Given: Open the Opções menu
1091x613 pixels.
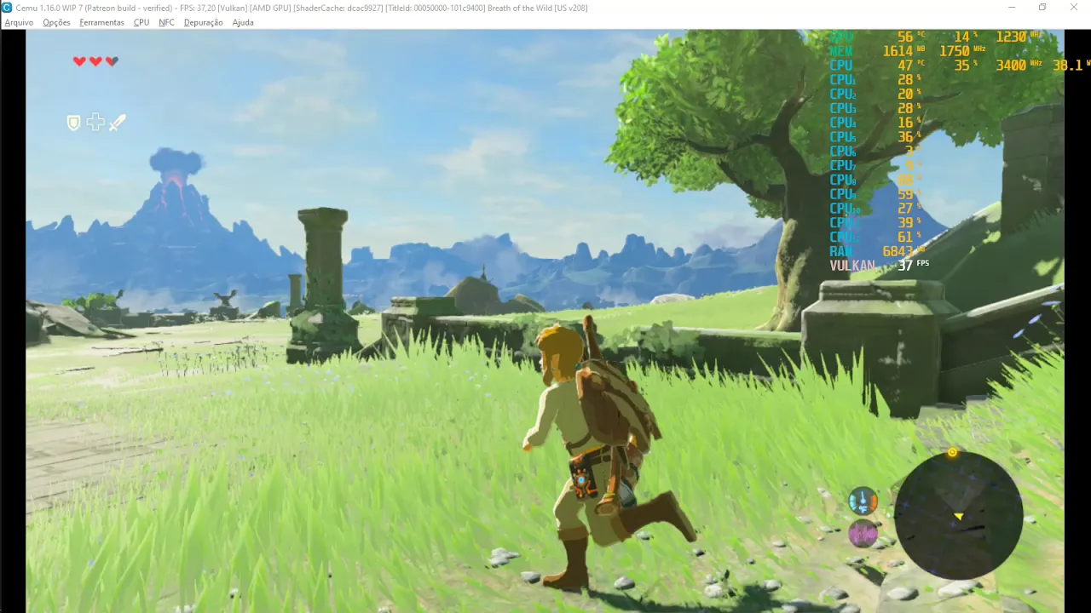Looking at the screenshot, I should pyautogui.click(x=56, y=22).
